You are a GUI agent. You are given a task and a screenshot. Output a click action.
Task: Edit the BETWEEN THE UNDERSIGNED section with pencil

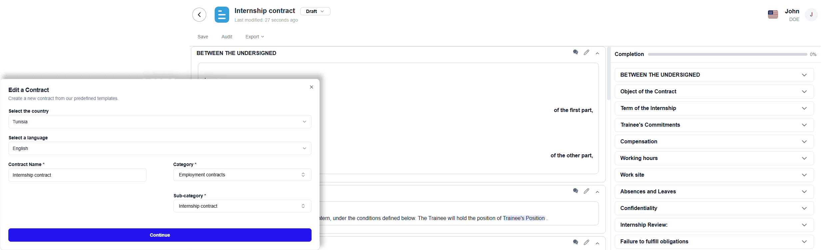586,52
